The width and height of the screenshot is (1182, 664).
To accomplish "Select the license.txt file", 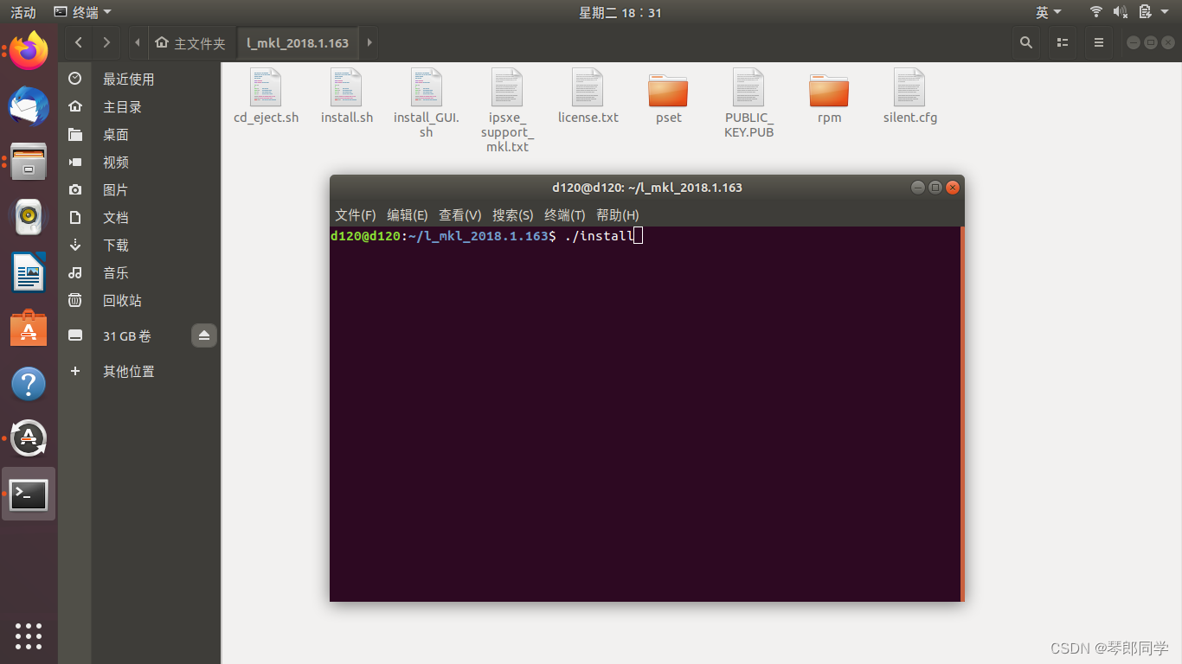I will pos(588,96).
